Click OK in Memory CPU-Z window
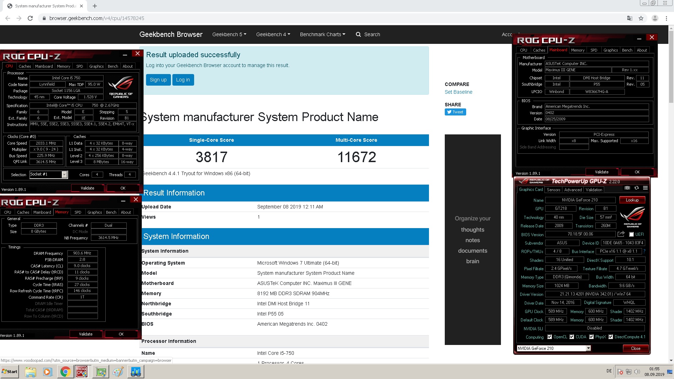The image size is (674, 379). (x=121, y=334)
